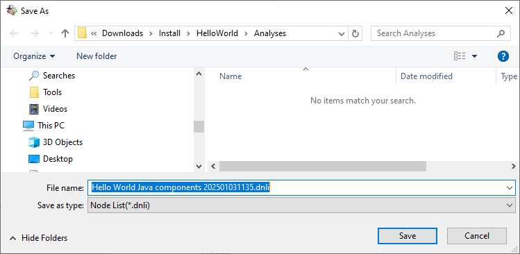Select Analyses in the address path

pos(270,33)
